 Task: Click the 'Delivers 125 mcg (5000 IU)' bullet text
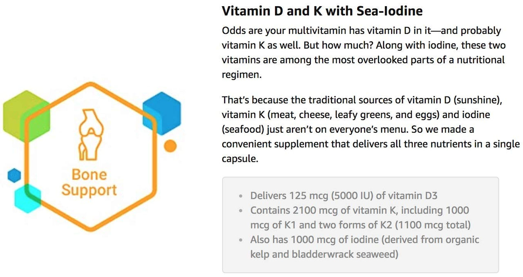pos(344,196)
